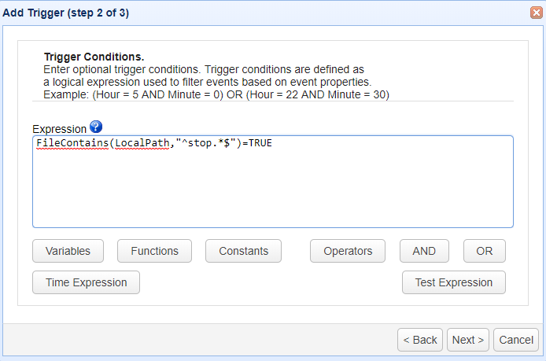This screenshot has width=546, height=361.
Task: Insert the AND operator
Action: click(x=424, y=251)
